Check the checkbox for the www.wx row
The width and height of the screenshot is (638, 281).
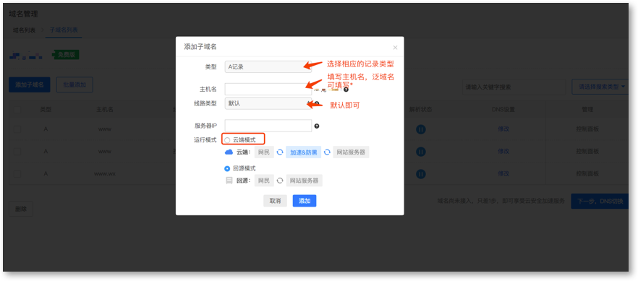[x=17, y=174]
